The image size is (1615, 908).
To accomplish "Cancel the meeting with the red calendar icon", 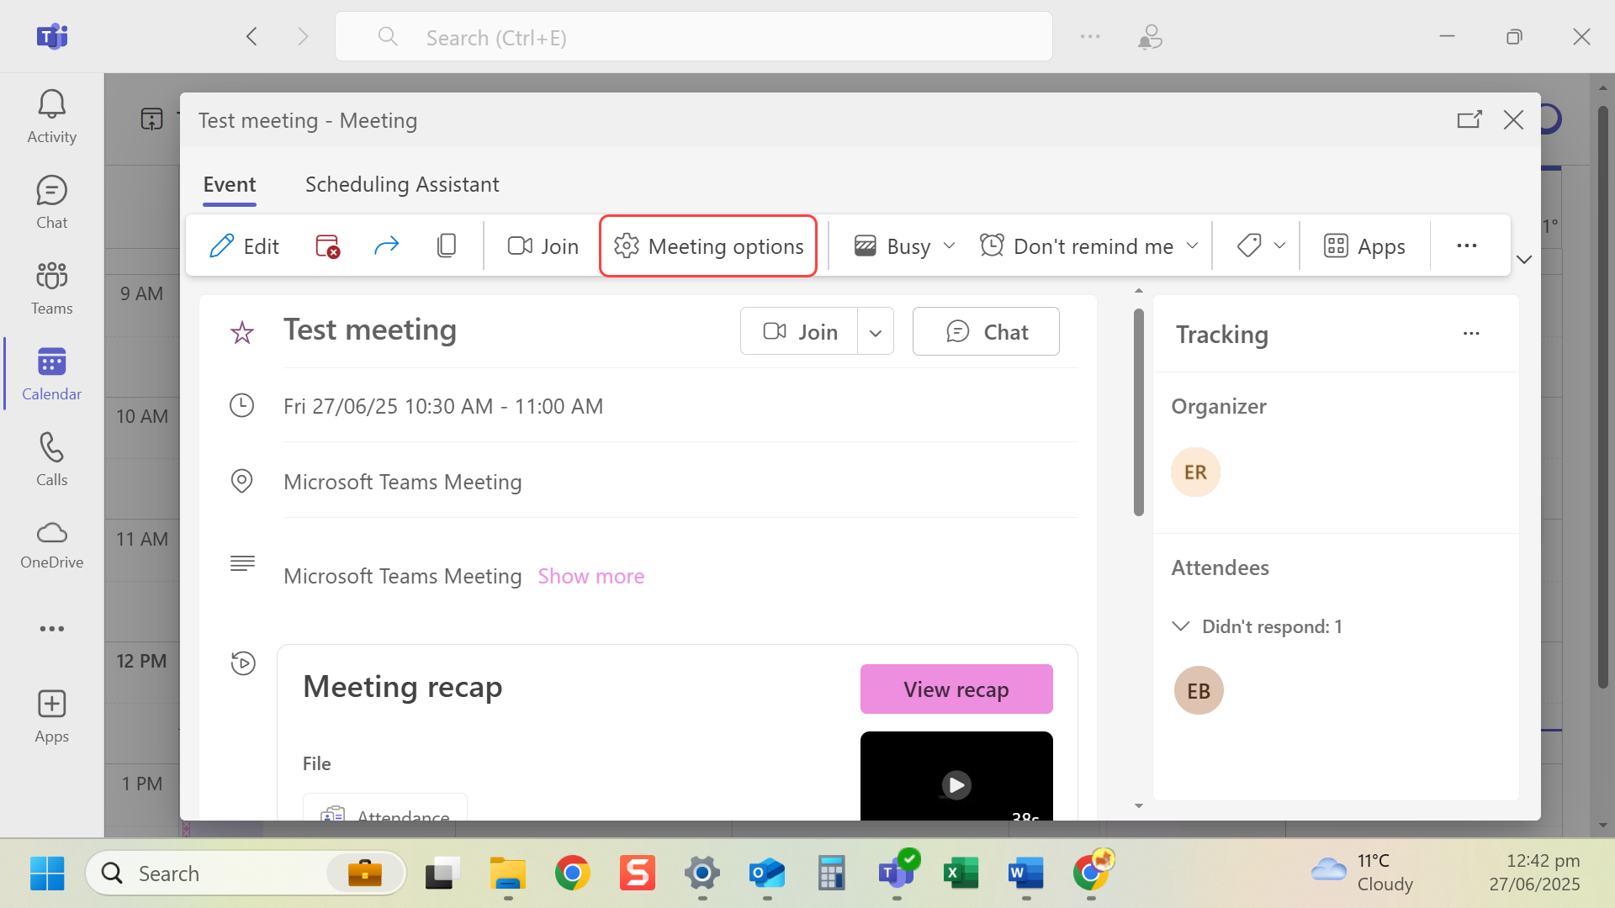I will [x=327, y=245].
